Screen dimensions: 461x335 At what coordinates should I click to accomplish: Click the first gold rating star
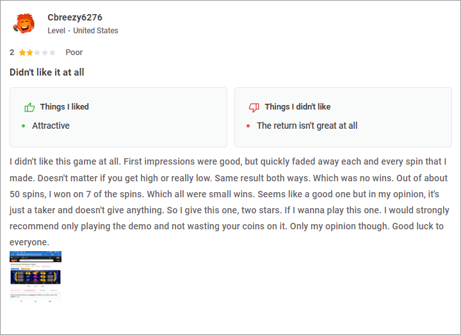point(22,53)
